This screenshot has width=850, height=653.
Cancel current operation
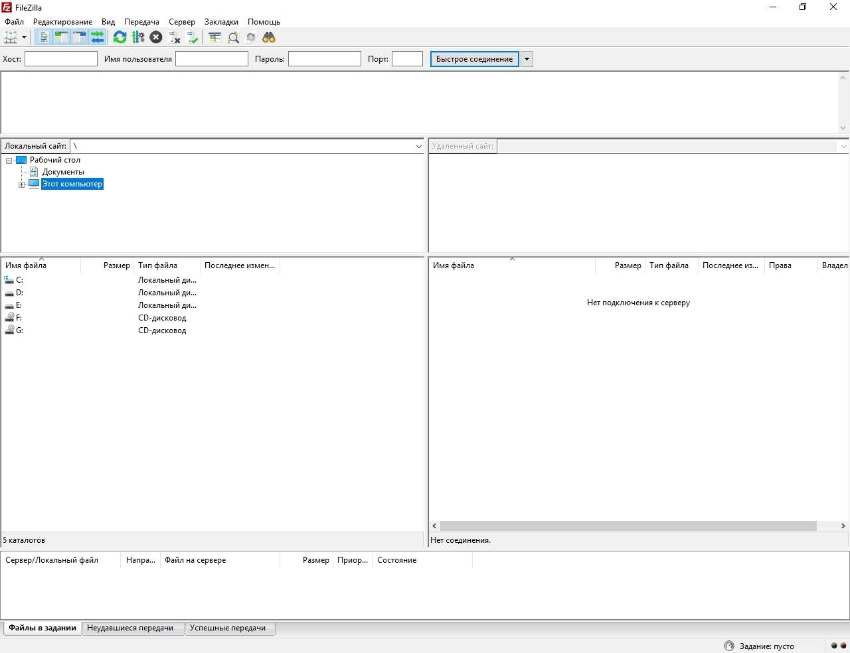click(x=156, y=37)
